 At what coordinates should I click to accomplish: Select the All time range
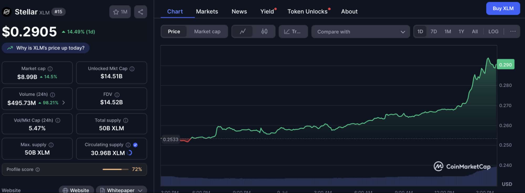click(x=475, y=32)
